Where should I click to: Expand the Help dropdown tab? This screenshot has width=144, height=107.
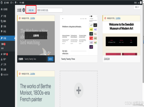click(137, 7)
